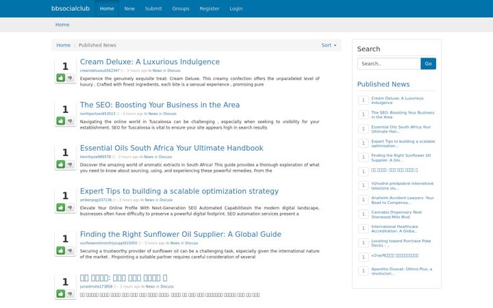Downvote Expert Tips scalable optimization post
This screenshot has width=493, height=308.
(70, 207)
